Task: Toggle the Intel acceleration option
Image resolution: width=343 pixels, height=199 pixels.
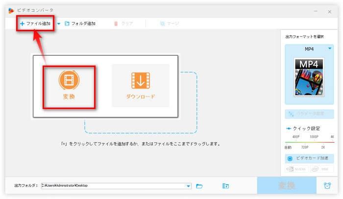Action: [x=321, y=169]
